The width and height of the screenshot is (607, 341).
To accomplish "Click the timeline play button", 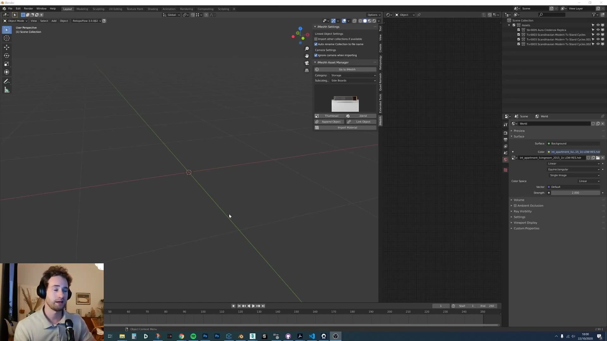I will [253, 306].
